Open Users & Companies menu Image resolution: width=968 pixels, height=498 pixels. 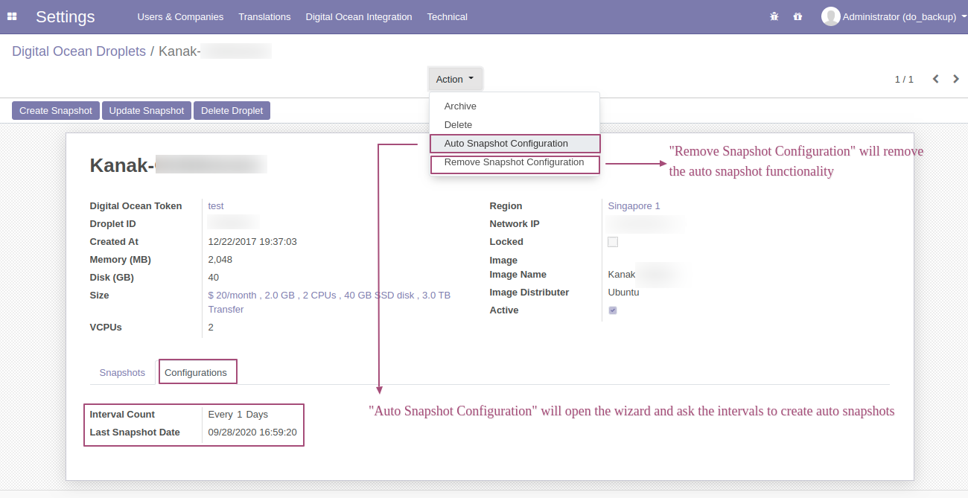pyautogui.click(x=180, y=16)
